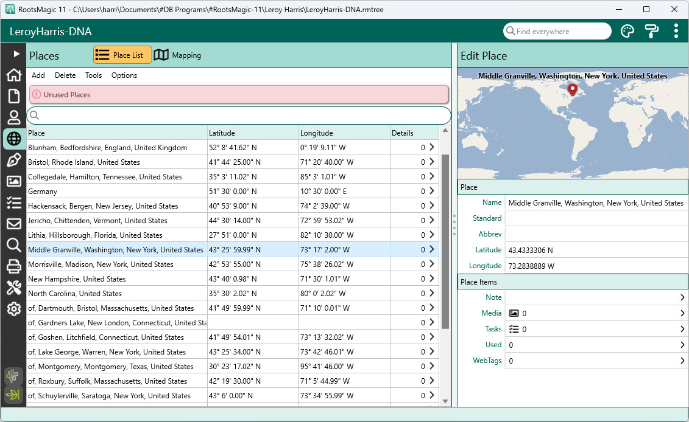Select Lithia, Hillsborough, Florida row
Image resolution: width=689 pixels, height=422 pixels.
pos(233,235)
